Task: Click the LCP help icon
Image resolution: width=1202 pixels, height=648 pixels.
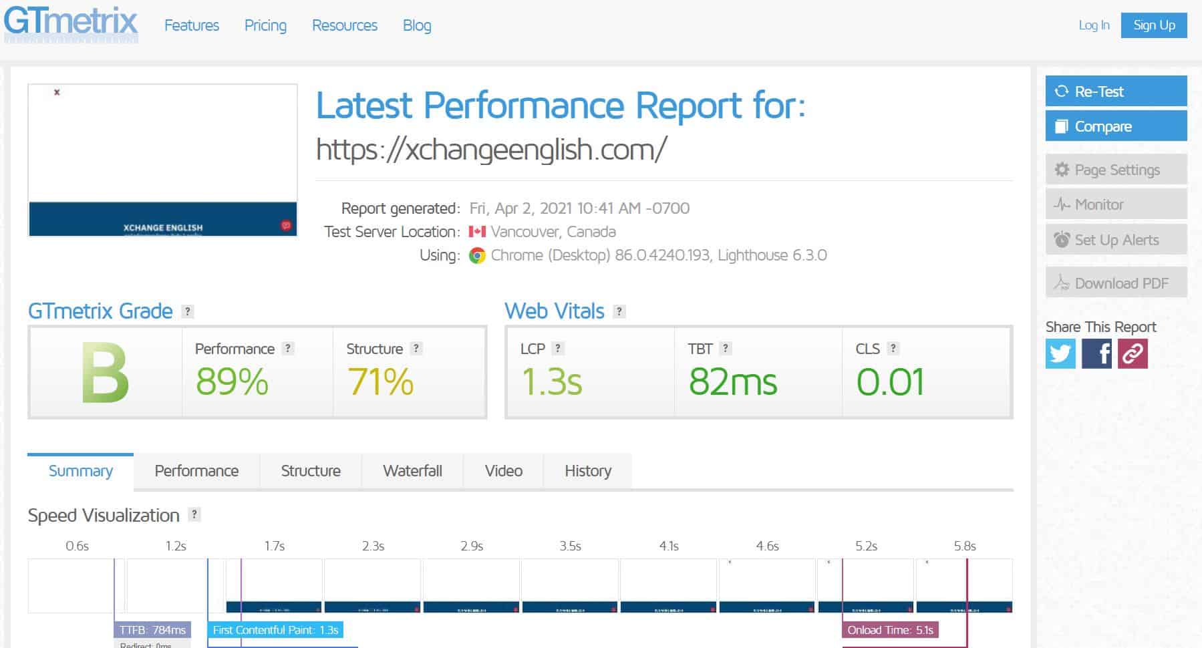Action: coord(559,348)
